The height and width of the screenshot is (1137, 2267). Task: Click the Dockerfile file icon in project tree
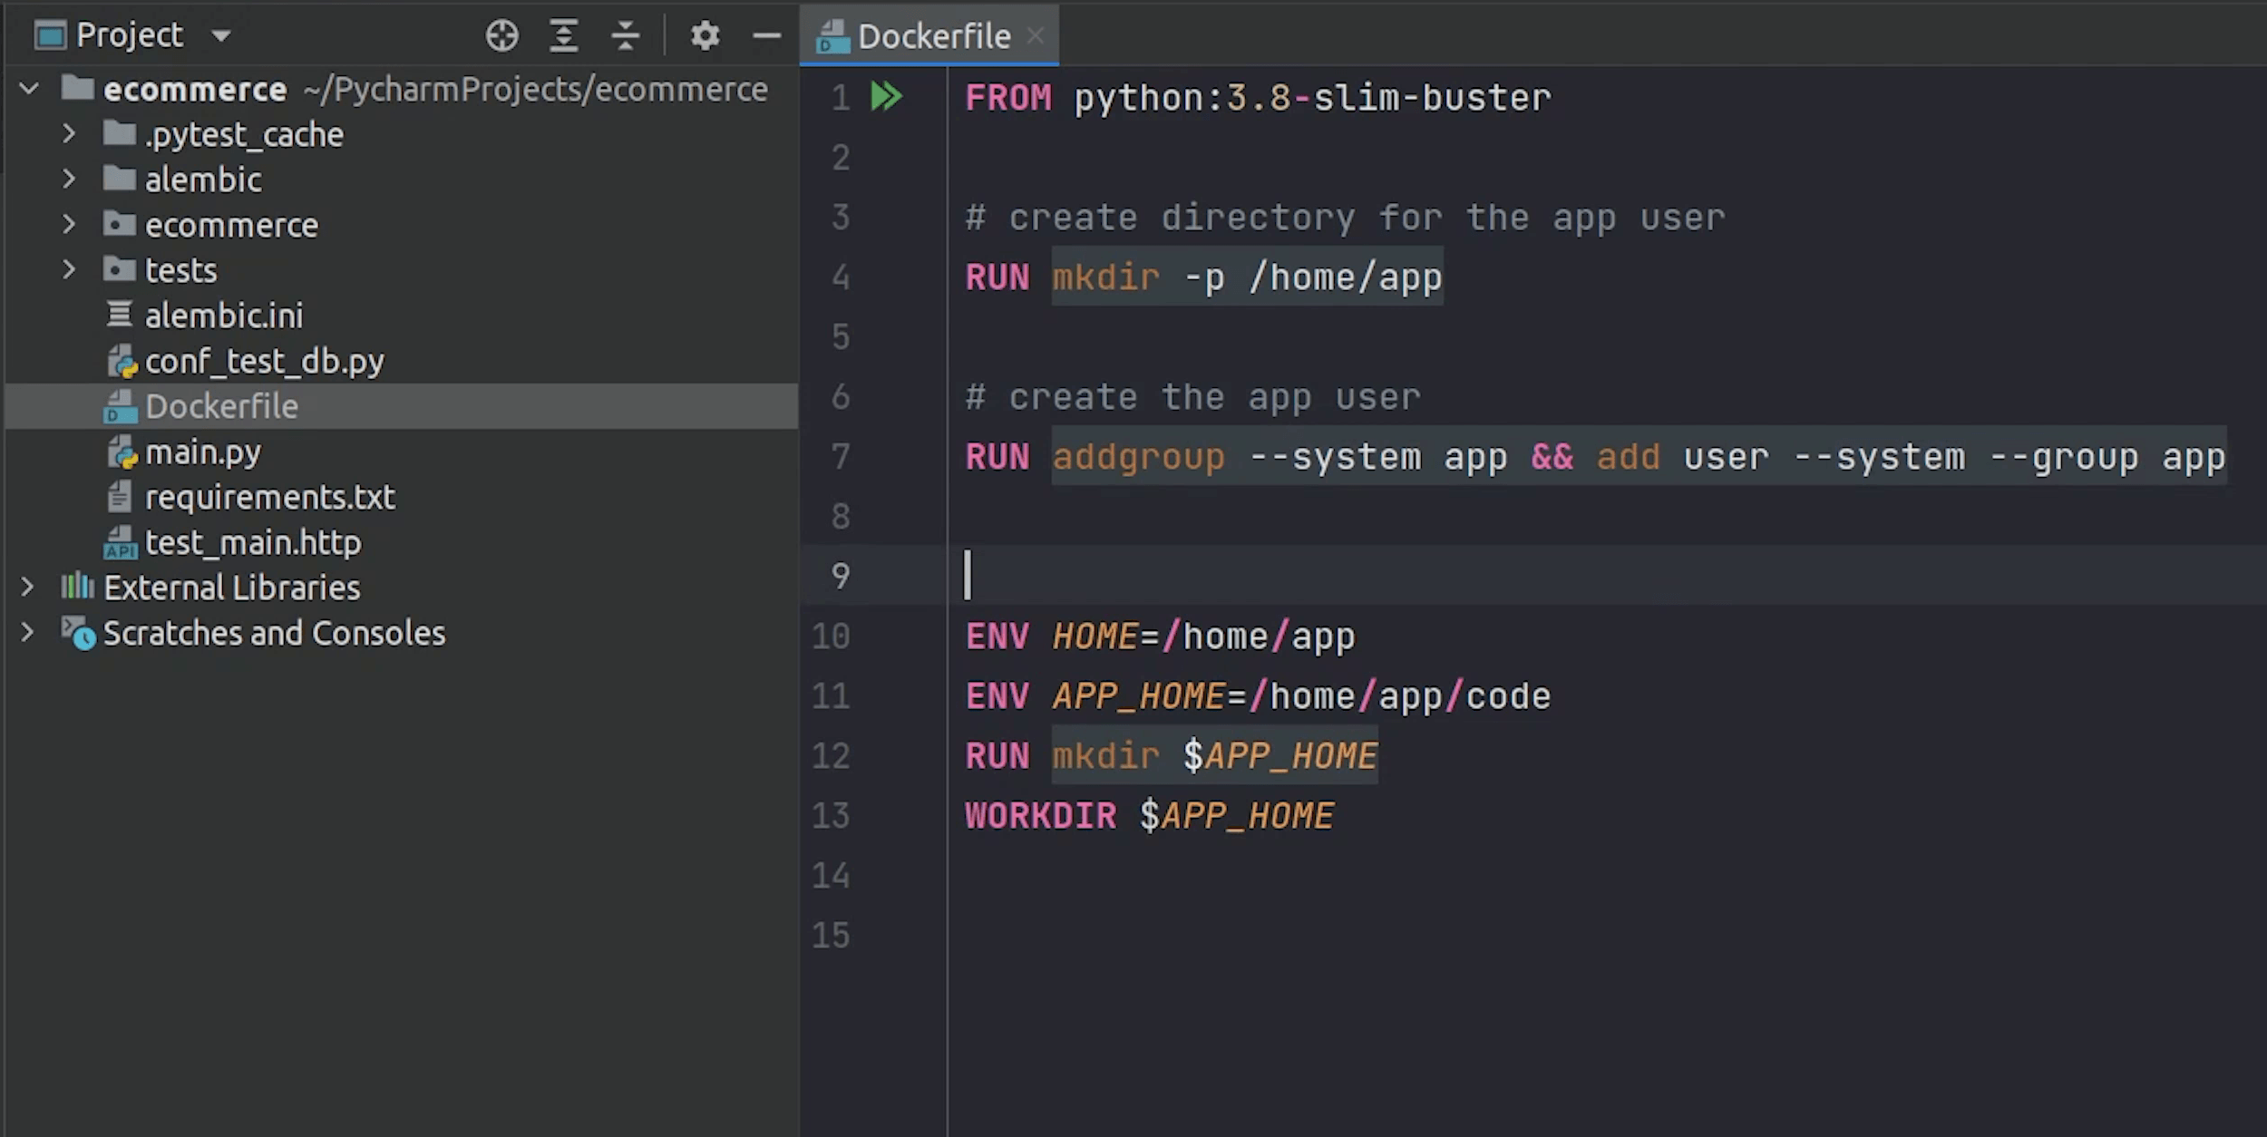tap(121, 407)
